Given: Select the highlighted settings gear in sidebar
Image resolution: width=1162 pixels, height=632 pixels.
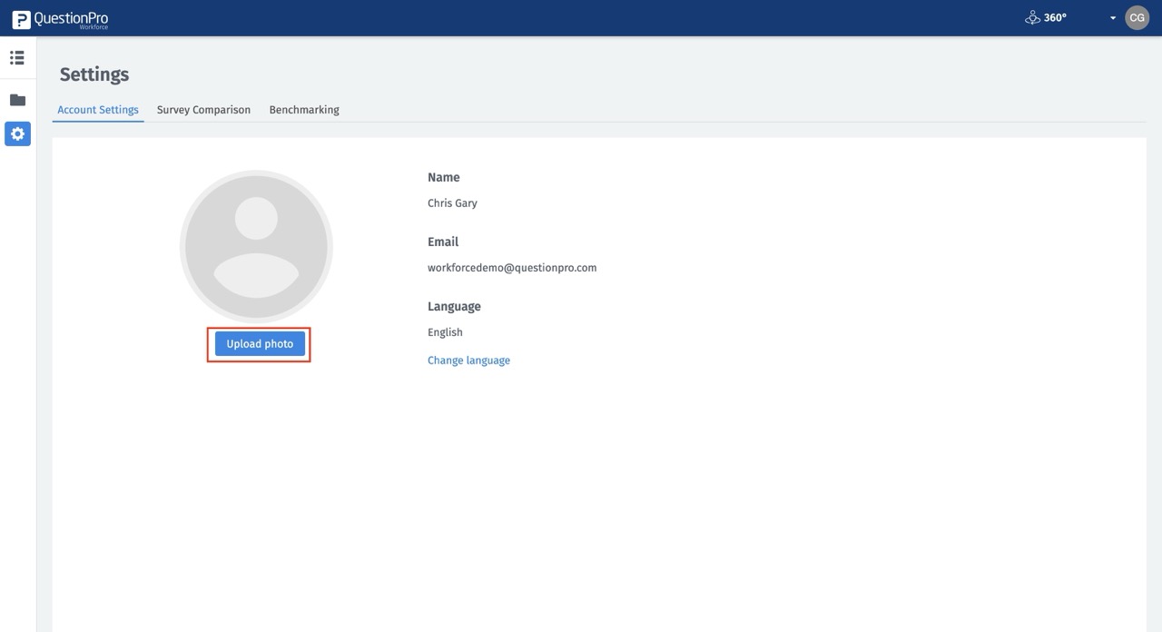Looking at the screenshot, I should 16,133.
